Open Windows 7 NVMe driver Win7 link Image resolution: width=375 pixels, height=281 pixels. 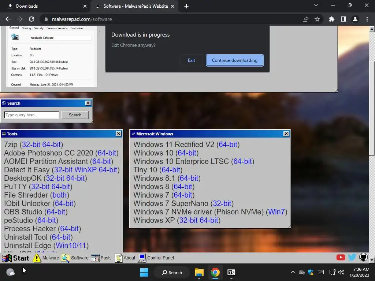276,212
